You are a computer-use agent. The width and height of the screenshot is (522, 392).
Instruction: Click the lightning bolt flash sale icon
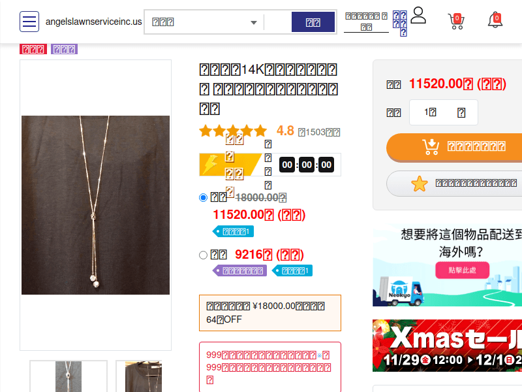click(x=210, y=165)
